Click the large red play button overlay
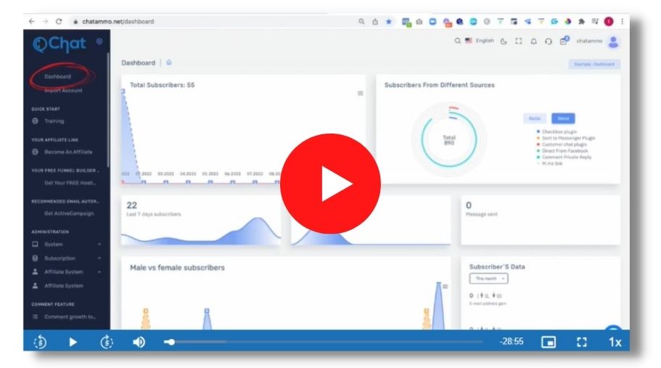The width and height of the screenshot is (661, 368). 330,184
